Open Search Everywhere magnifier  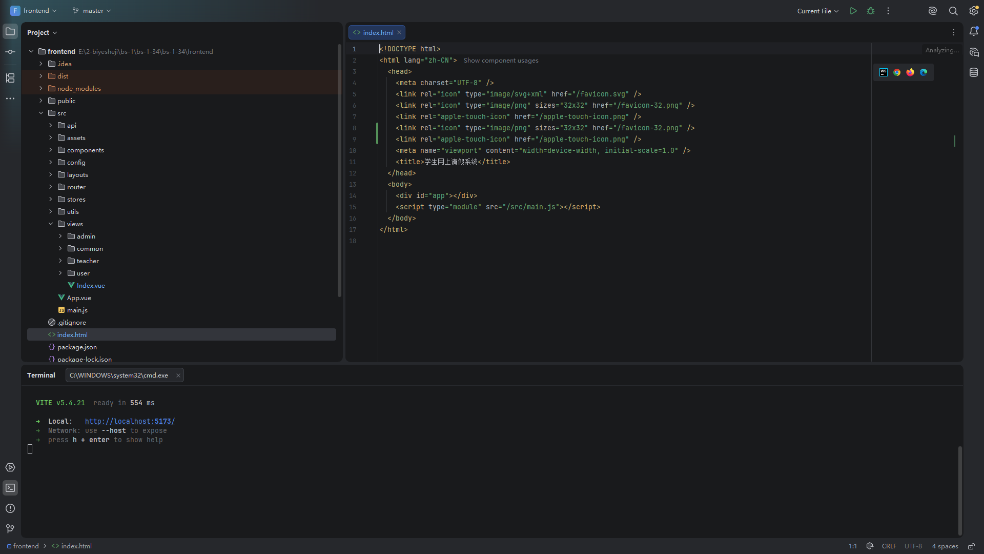pos(953,11)
